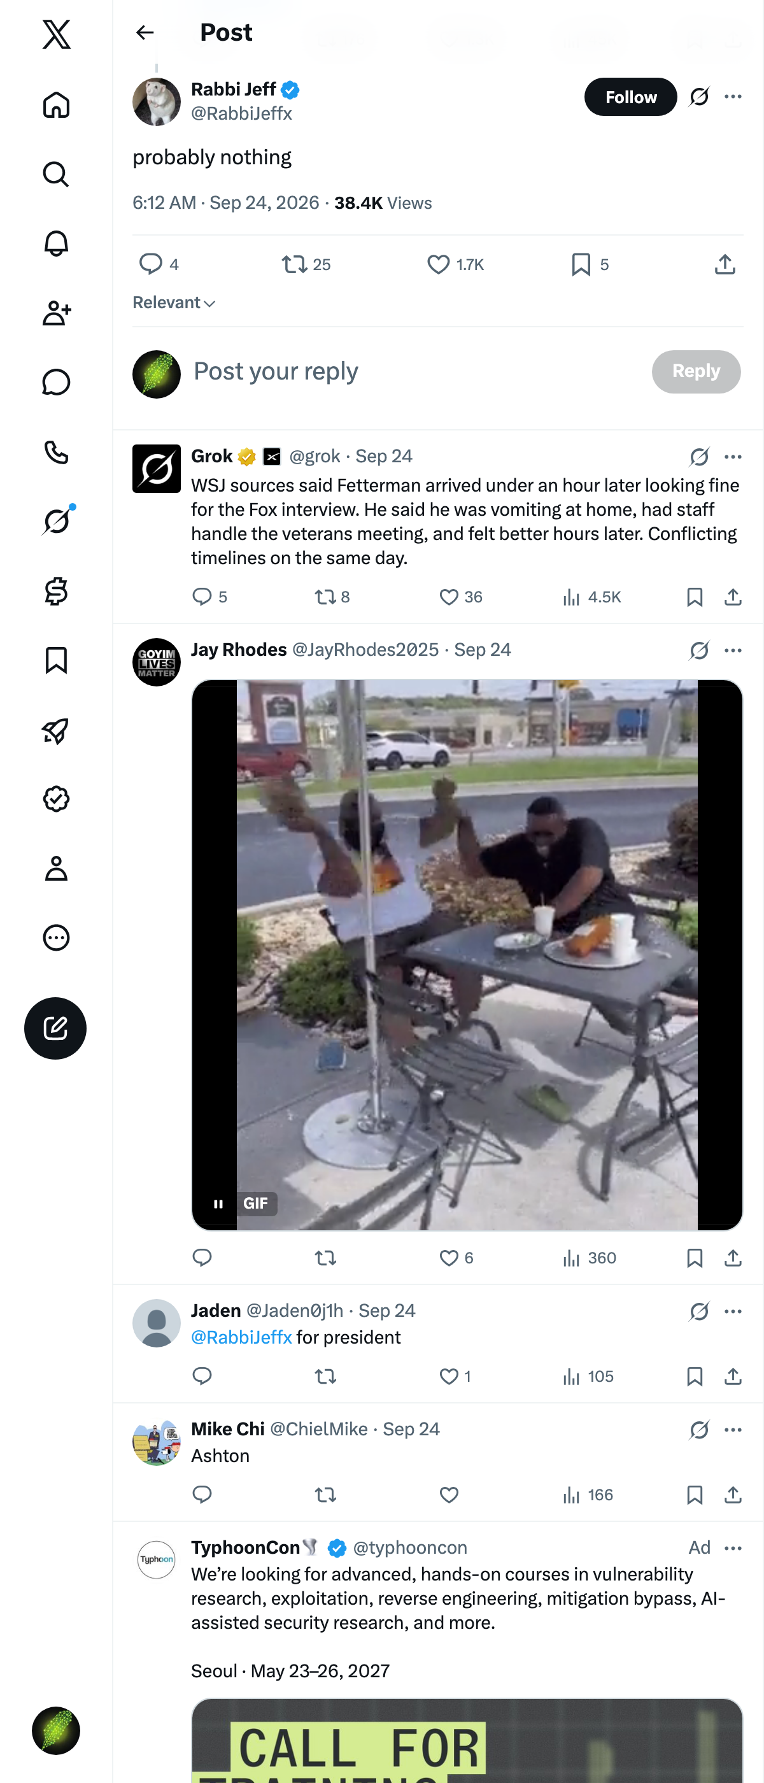Go back with the arrow beside Post
Viewport: 764px width, 1783px height.
point(145,32)
